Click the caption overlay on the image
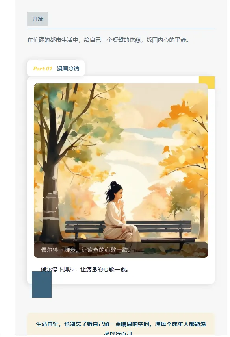The height and width of the screenshot is (337, 230). (121, 250)
